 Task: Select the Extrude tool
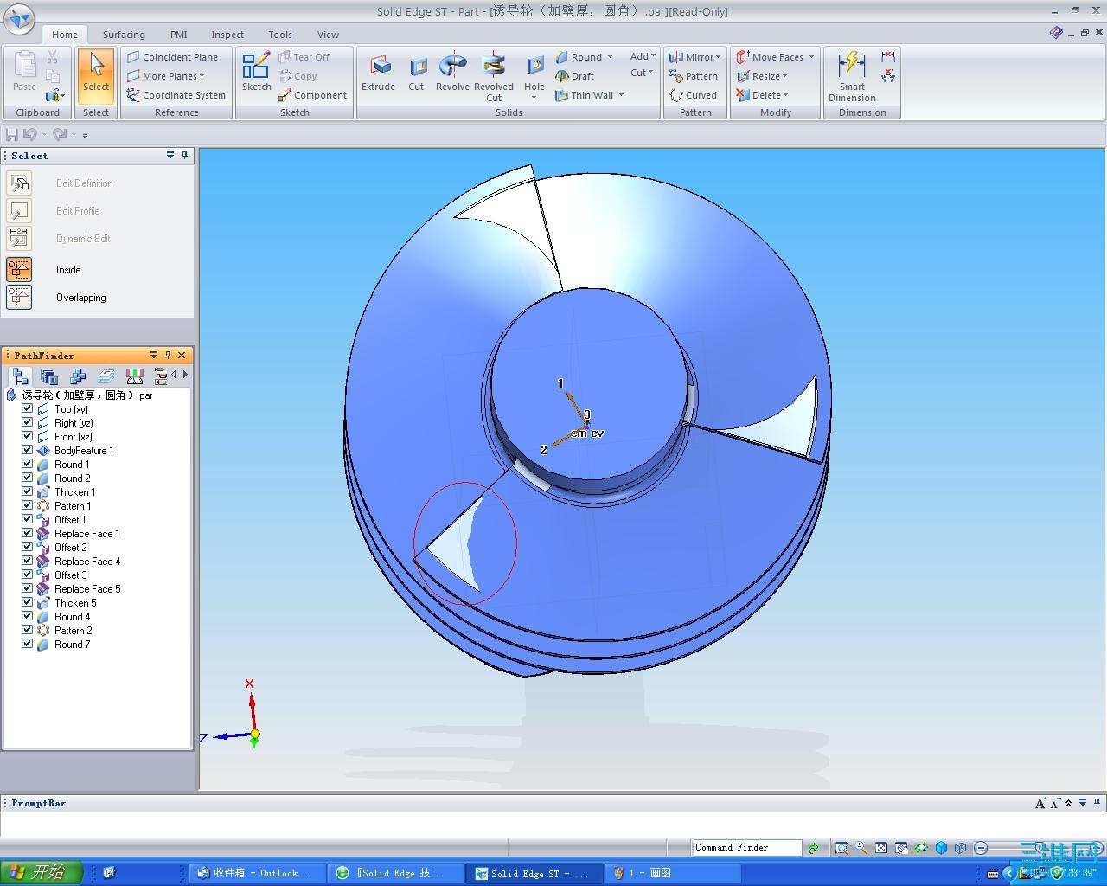click(378, 73)
